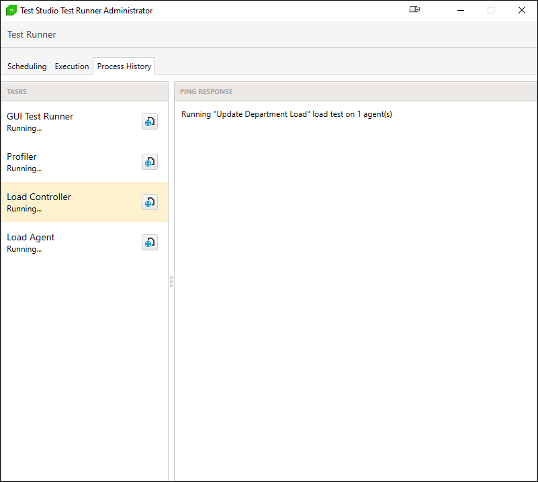Click the Update Department Load ping response text
Viewport: 538px width, 482px height.
point(287,114)
